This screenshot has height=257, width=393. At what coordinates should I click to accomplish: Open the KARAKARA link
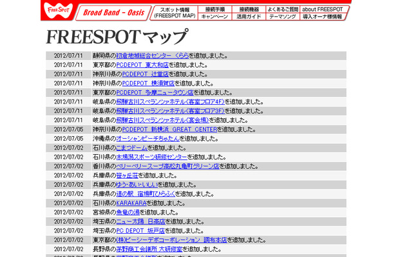click(x=131, y=203)
